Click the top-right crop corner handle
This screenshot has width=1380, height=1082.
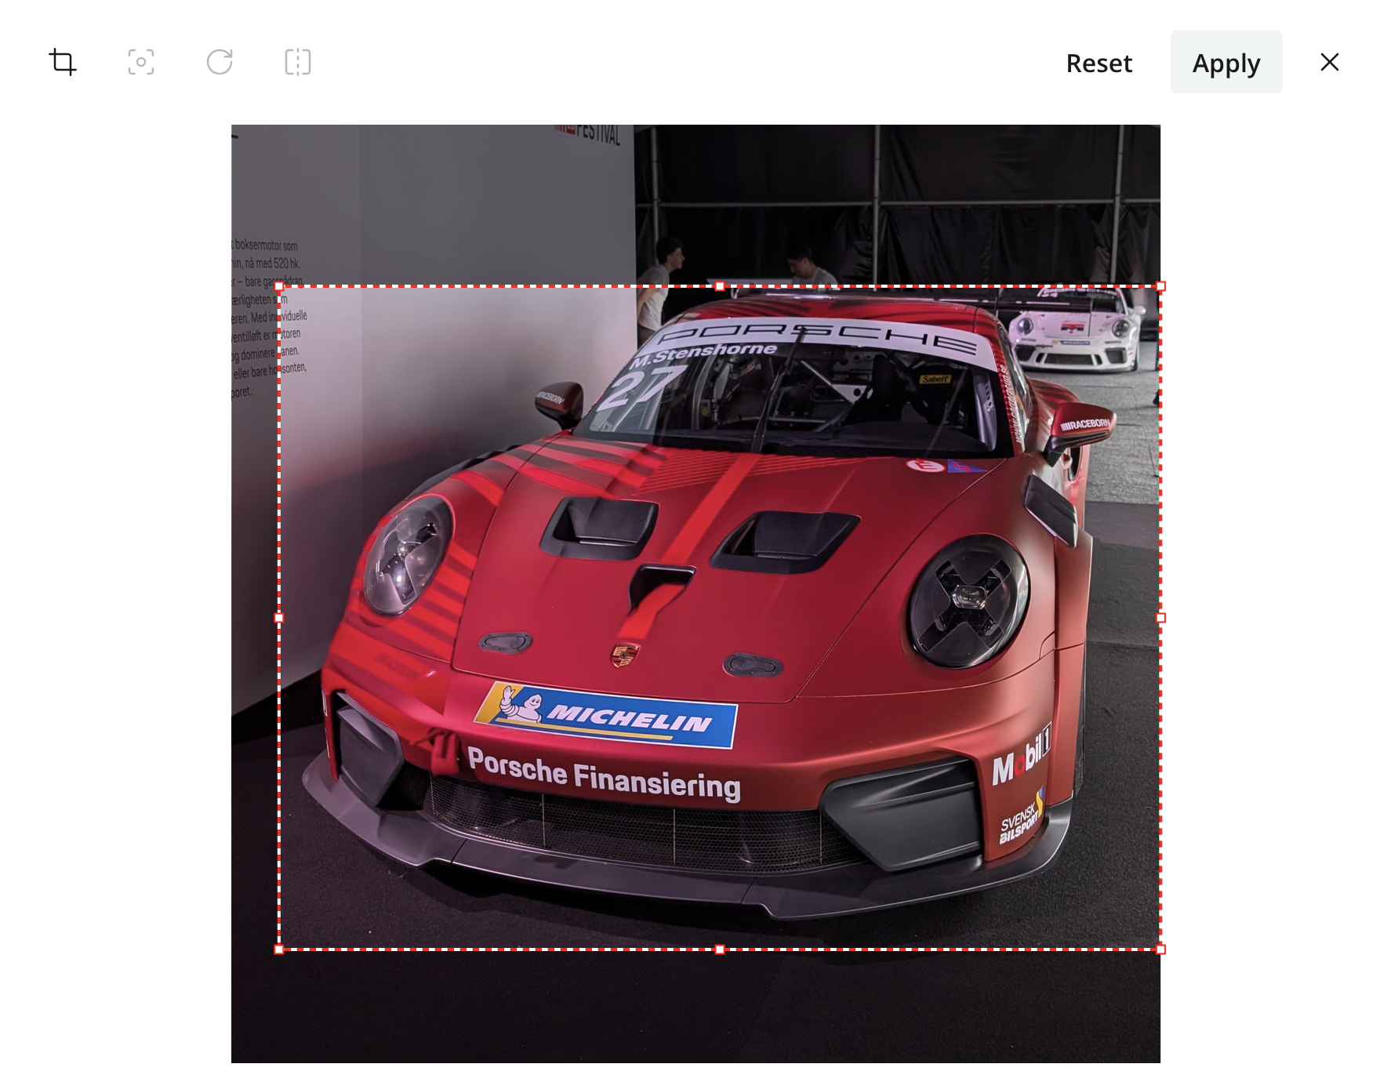pyautogui.click(x=1161, y=287)
